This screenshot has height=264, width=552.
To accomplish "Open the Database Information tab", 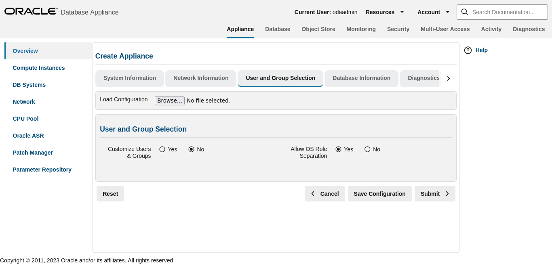I will point(361,78).
